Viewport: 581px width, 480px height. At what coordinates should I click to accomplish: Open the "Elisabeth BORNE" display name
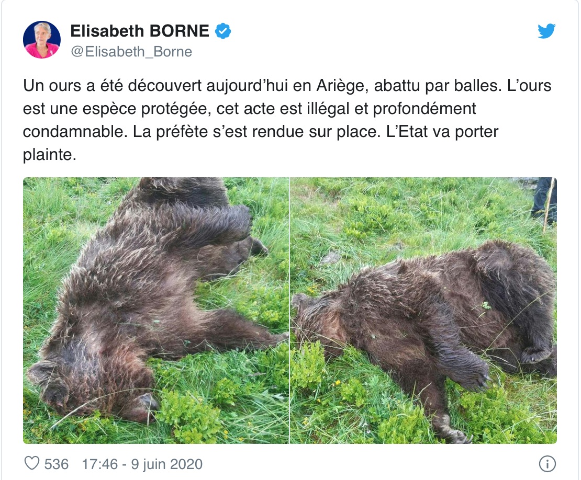(140, 31)
